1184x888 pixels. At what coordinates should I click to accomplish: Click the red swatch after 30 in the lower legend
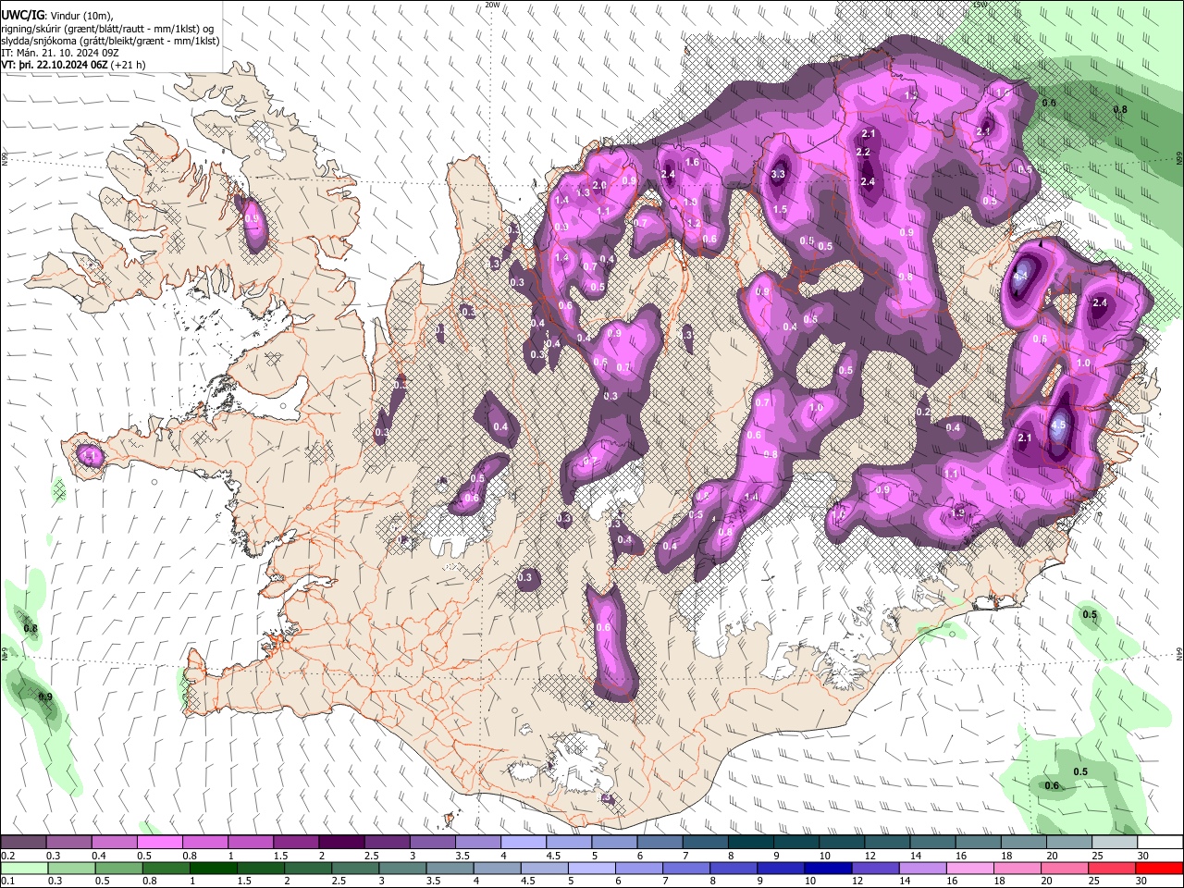click(1160, 867)
